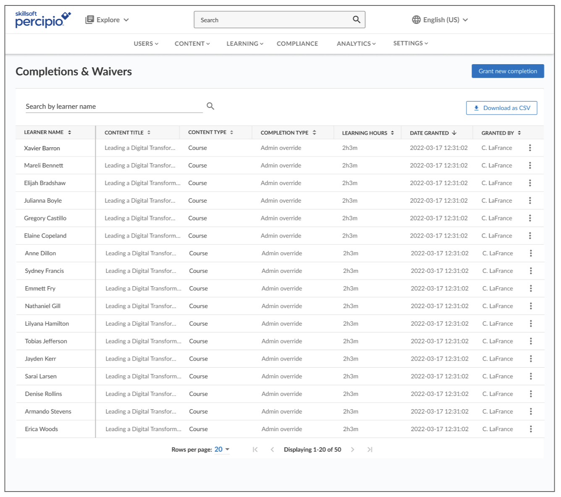
Task: Select learner name Elaine Copeland
Action: (x=45, y=236)
